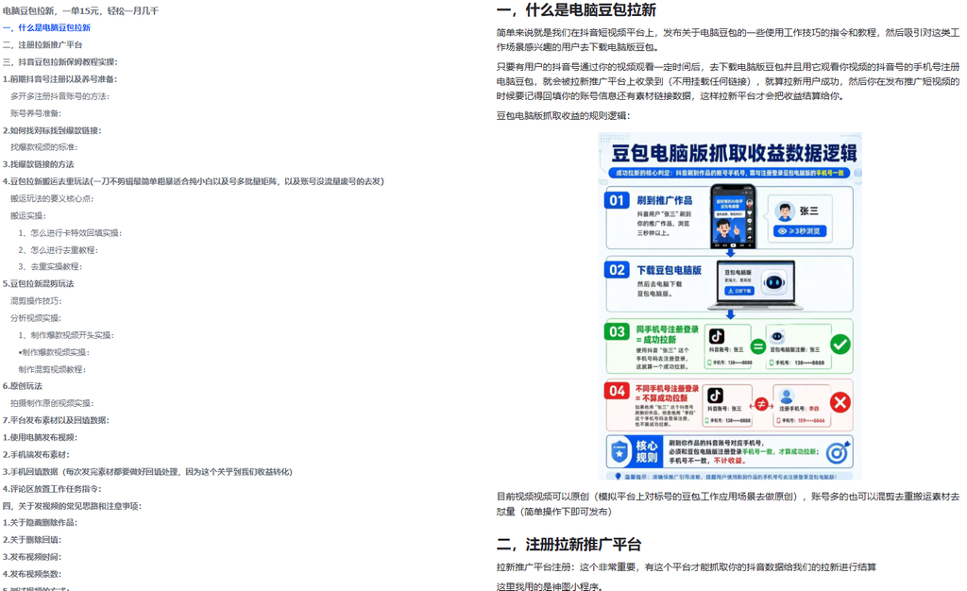Image resolution: width=967 pixels, height=591 pixels.
Task: Open outline item 1.前期抖音号注册以及养号准备
Action: tap(59, 79)
